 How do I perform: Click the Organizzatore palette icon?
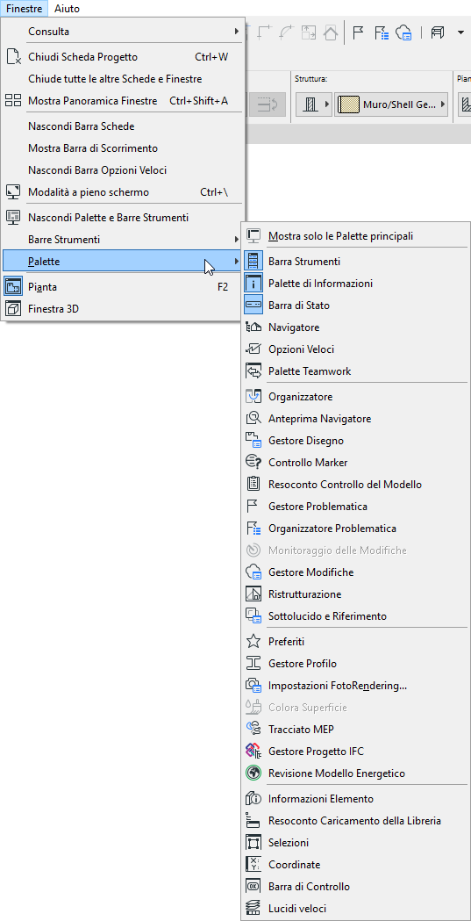pyautogui.click(x=253, y=397)
